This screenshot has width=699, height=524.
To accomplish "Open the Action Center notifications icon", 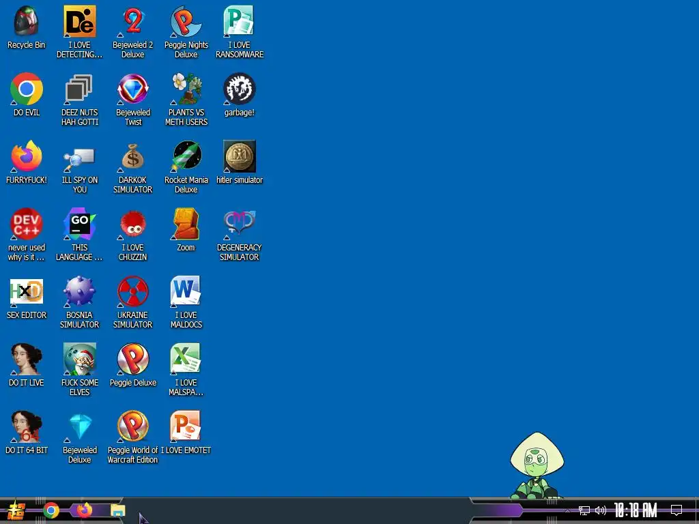I will 676,510.
